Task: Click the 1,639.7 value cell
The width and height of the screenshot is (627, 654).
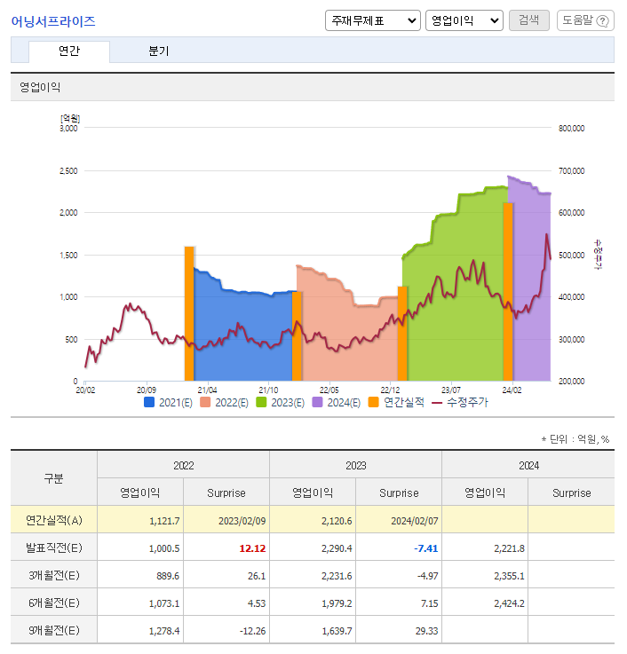Action: point(313,630)
